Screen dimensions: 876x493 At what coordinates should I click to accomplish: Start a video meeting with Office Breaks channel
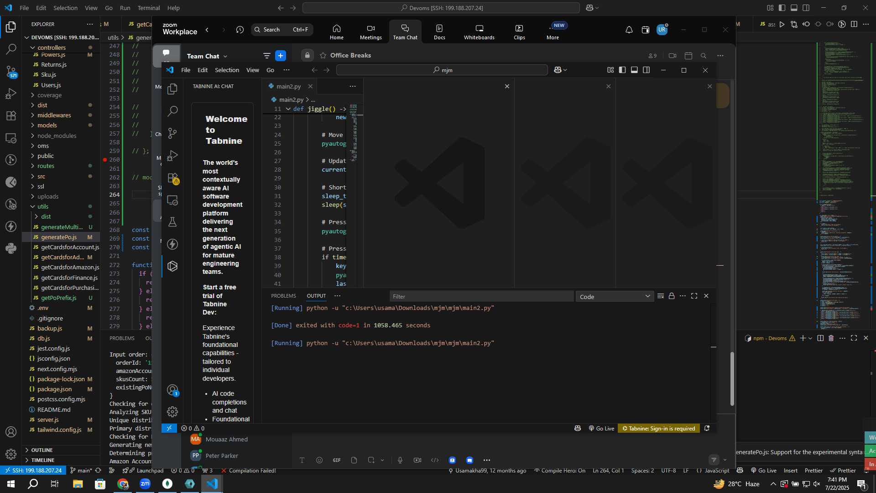tap(673, 56)
